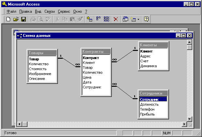Viewport: 202px width, 137px height.
Task: Open the Связи menu
Action: point(50,11)
